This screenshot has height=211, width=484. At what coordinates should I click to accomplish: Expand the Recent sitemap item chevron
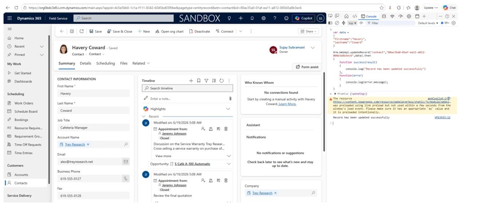pyautogui.click(x=42, y=46)
